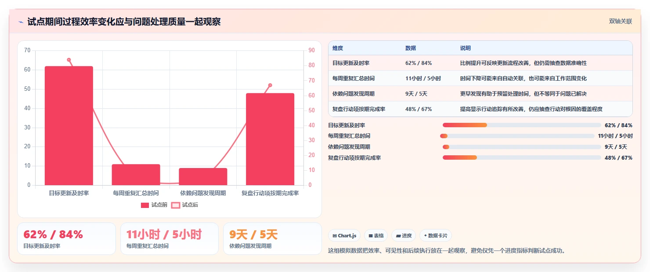The image size is (650, 272).
Task: Click the 说明 column header
Action: [x=466, y=48]
